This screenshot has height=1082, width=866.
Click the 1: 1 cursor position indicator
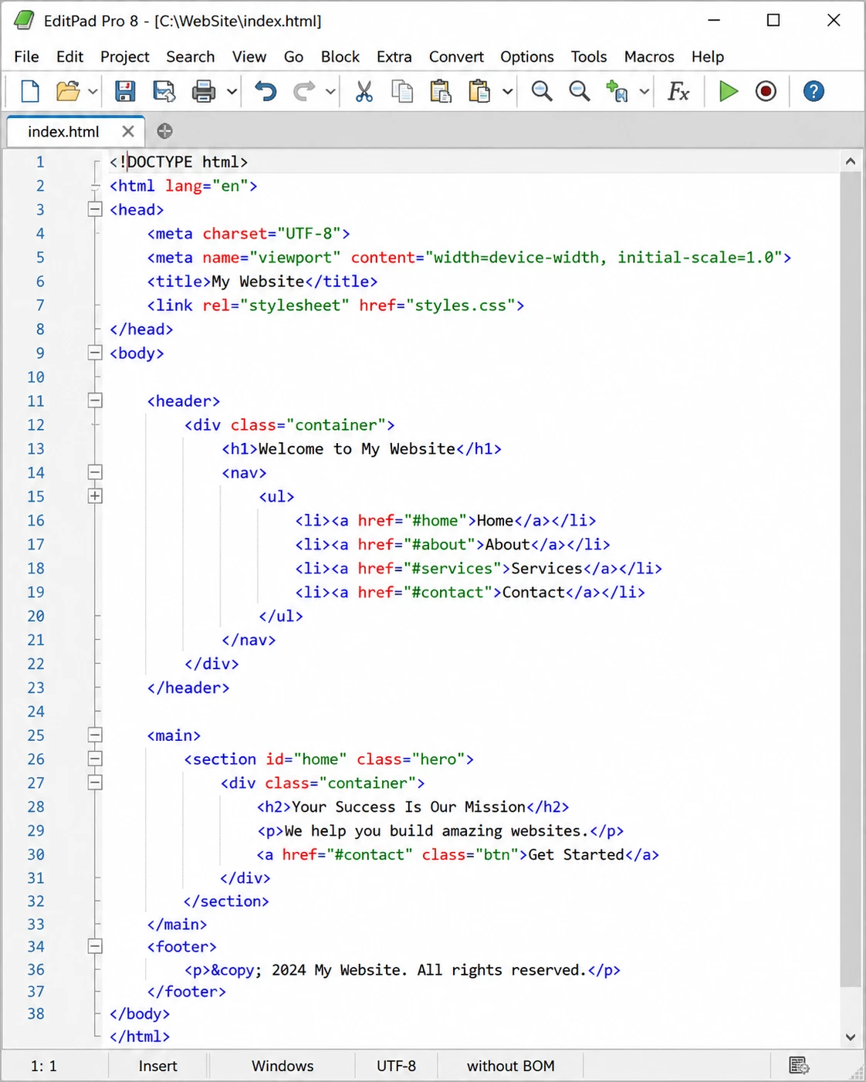point(44,1066)
